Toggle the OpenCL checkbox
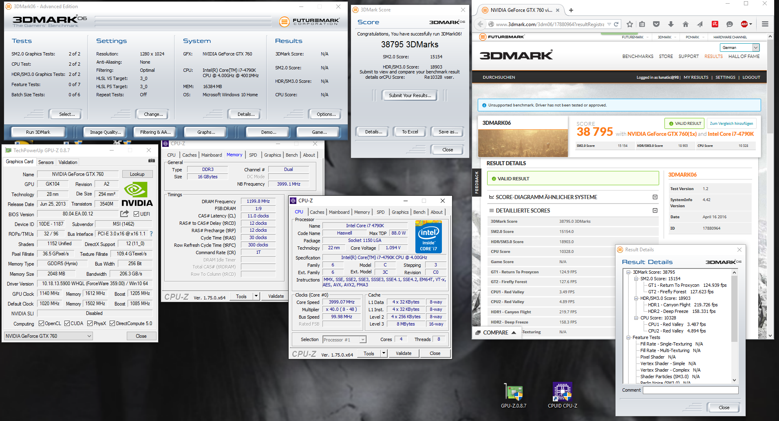The image size is (779, 421). pyautogui.click(x=41, y=324)
